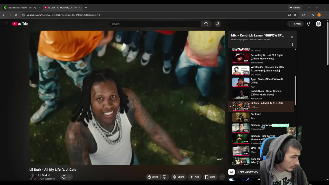The height and width of the screenshot is (185, 329).
Task: Open the account avatar menu
Action: (x=318, y=24)
